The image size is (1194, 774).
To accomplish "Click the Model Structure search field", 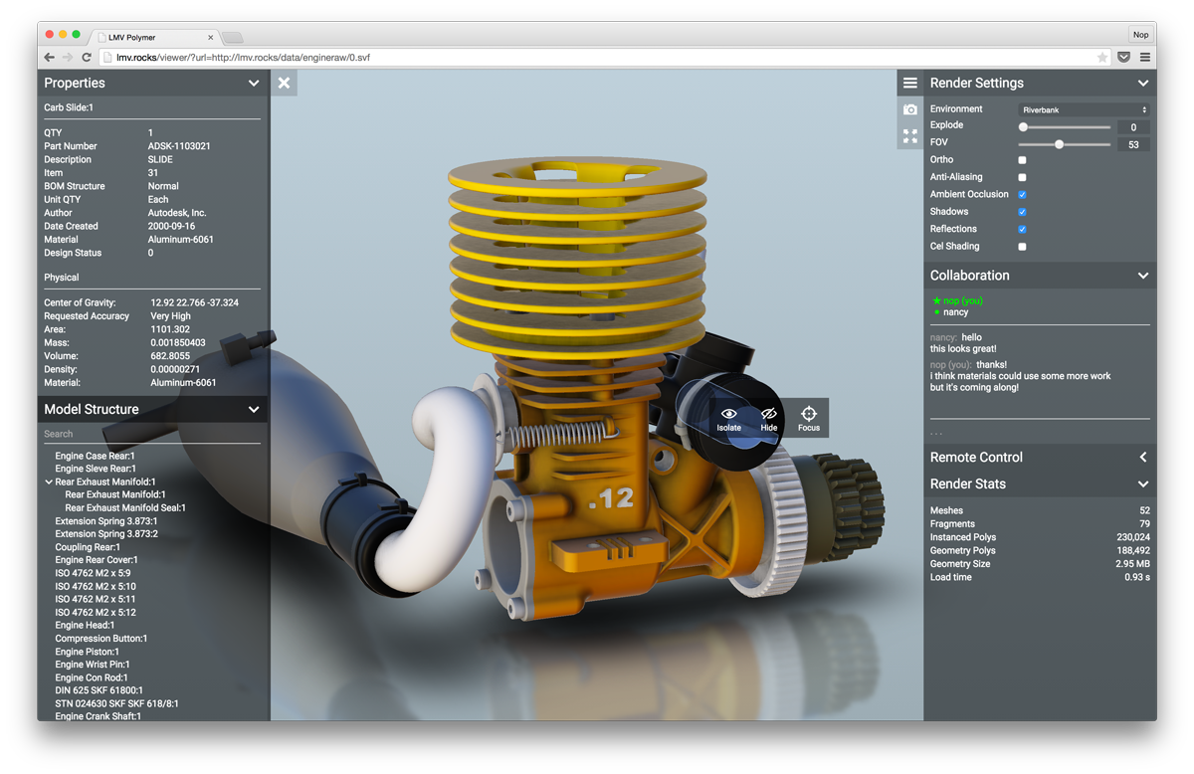I will [152, 434].
